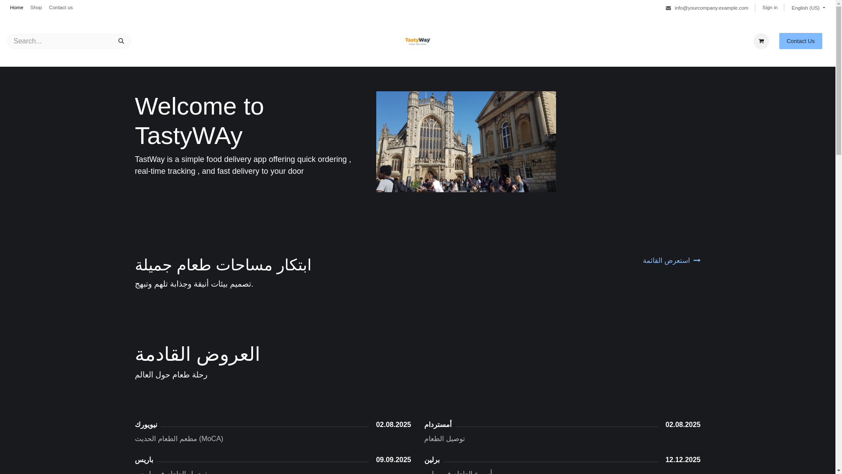Click the استعرض القائمة link
The width and height of the screenshot is (842, 474).
(x=666, y=261)
